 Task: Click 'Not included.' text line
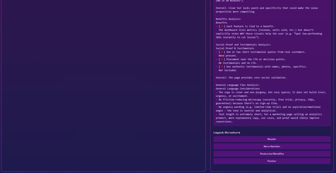(228, 70)
